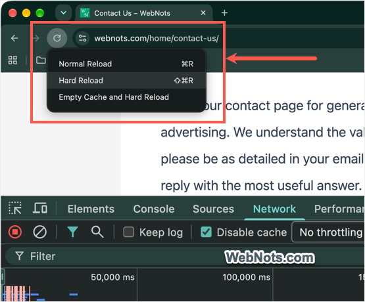Screen dimensions: 365x302
Task: Click the Filter input field
Action: coord(185,257)
